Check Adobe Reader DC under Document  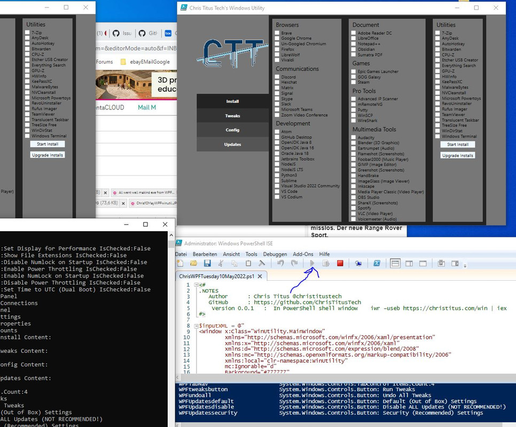pos(354,33)
